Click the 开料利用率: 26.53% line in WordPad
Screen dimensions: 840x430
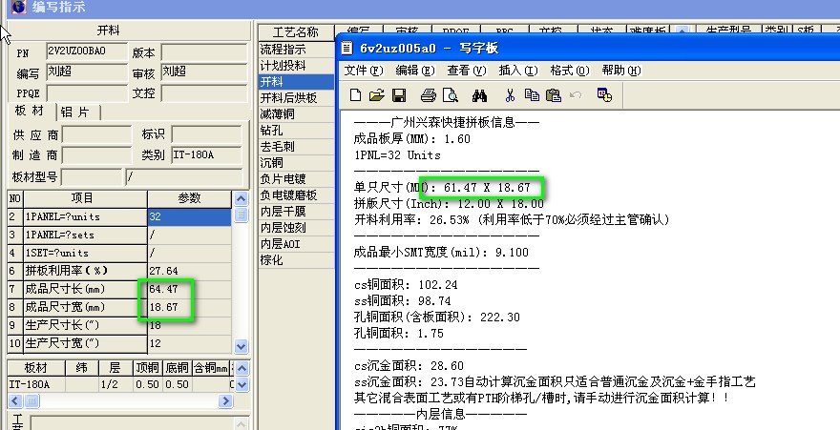coord(512,220)
